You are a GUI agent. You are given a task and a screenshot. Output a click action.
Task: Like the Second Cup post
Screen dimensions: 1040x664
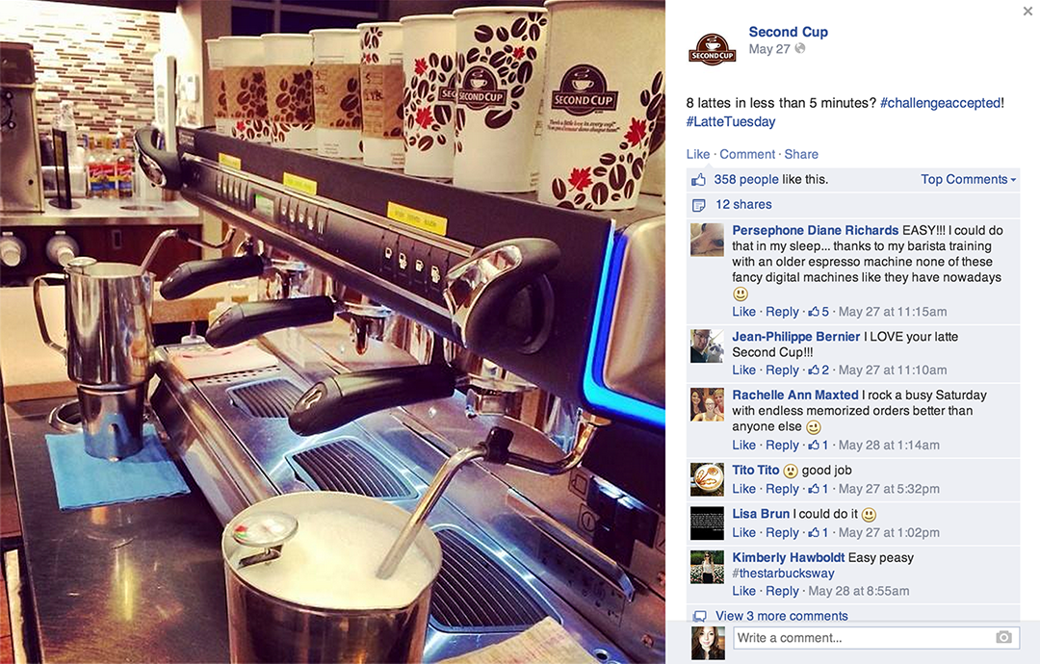(698, 154)
